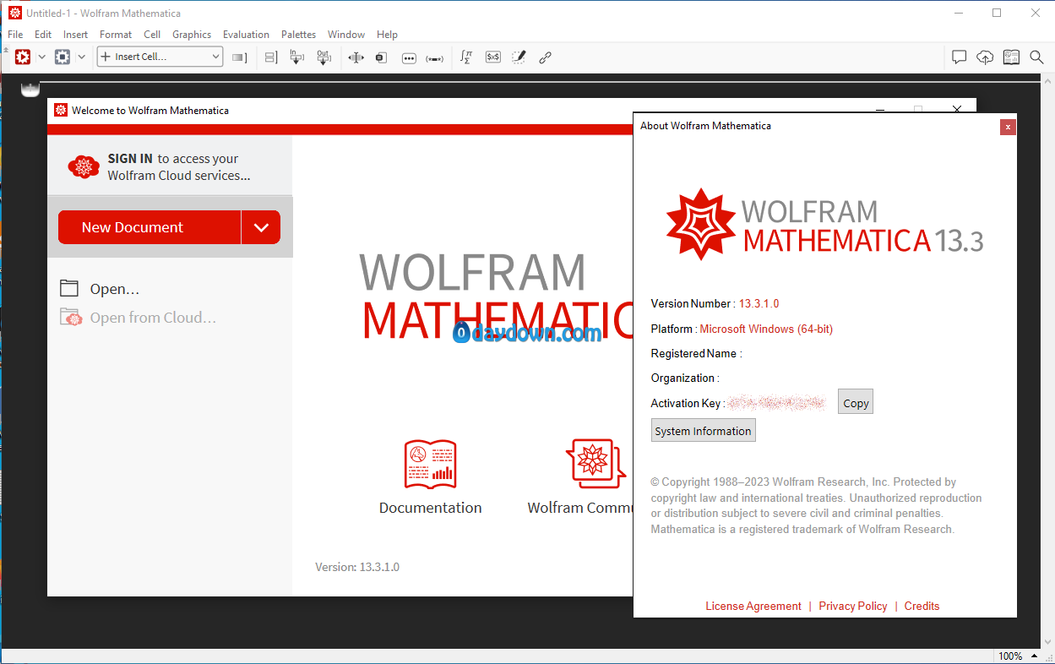Open the Palettes menu
1055x664 pixels.
[299, 35]
